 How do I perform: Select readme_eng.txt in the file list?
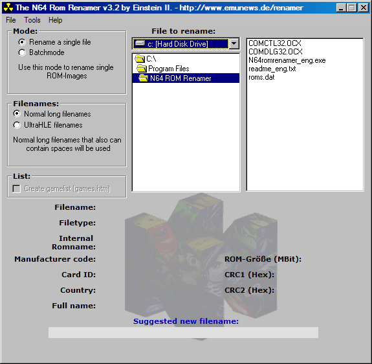point(272,69)
